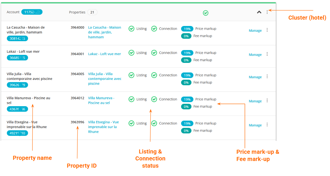Open three-dot menu for Villa Etxegina row
Viewport: 330px width, 176px height.
[267, 125]
